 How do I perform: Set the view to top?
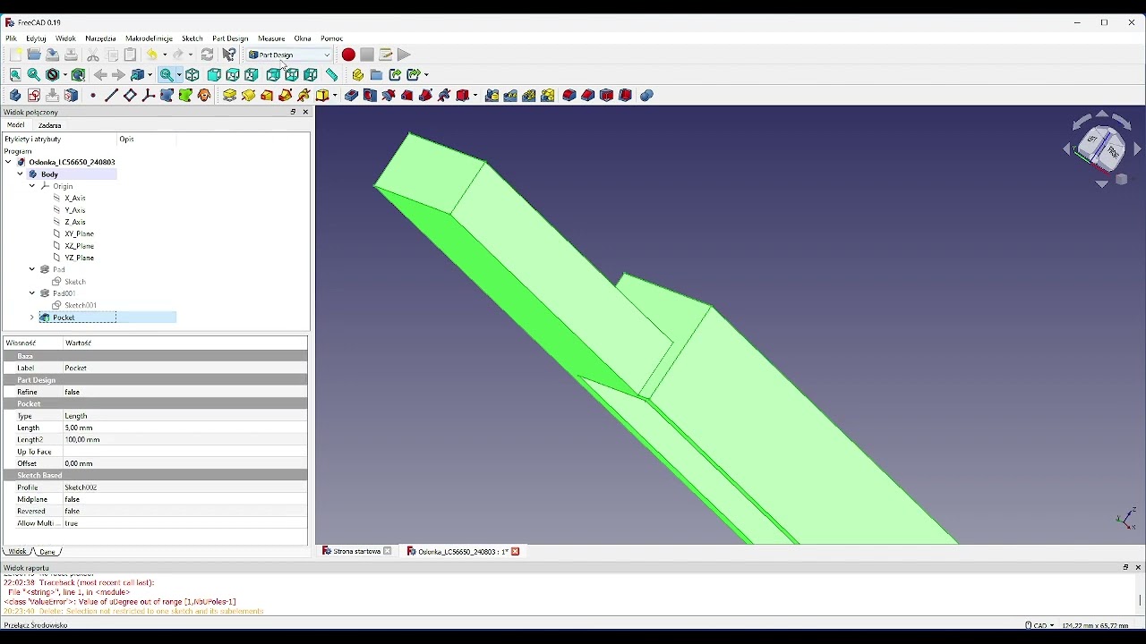pyautogui.click(x=233, y=75)
